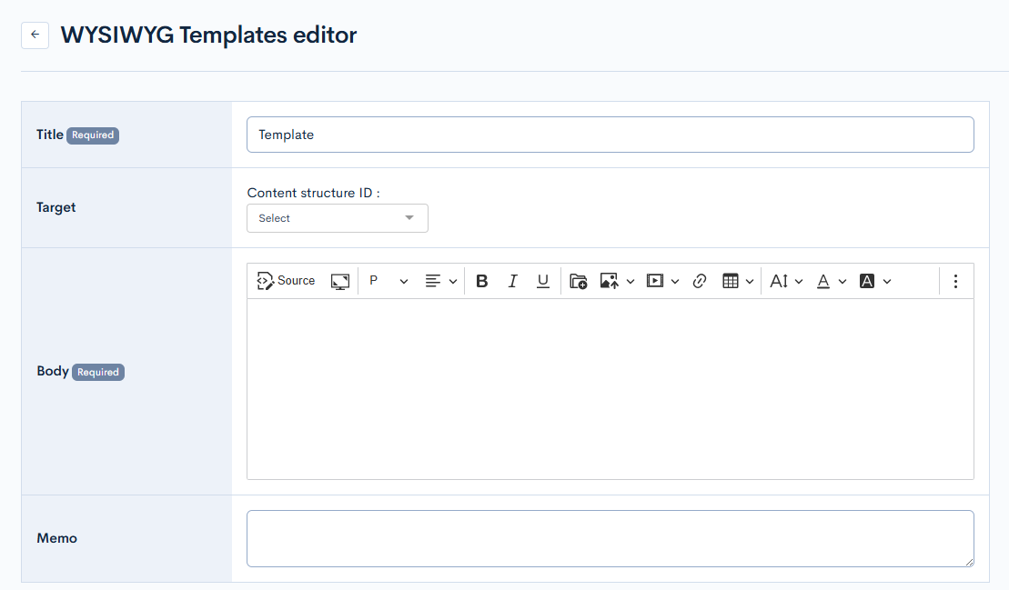Insert a link with the link icon
This screenshot has height=590, width=1009.
tap(700, 282)
